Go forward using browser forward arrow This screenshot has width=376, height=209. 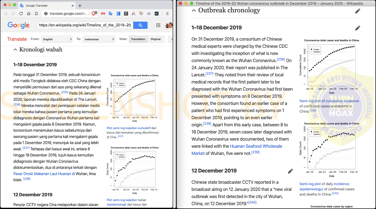click(x=14, y=13)
